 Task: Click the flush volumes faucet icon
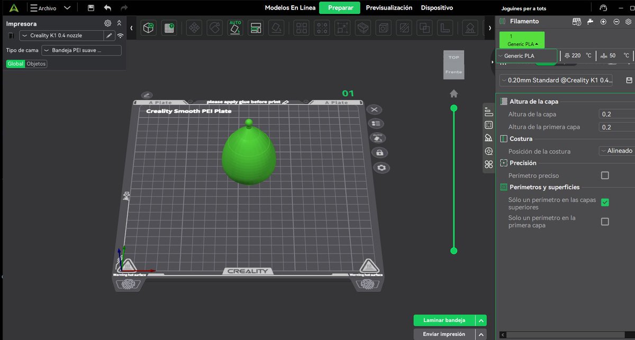591,22
